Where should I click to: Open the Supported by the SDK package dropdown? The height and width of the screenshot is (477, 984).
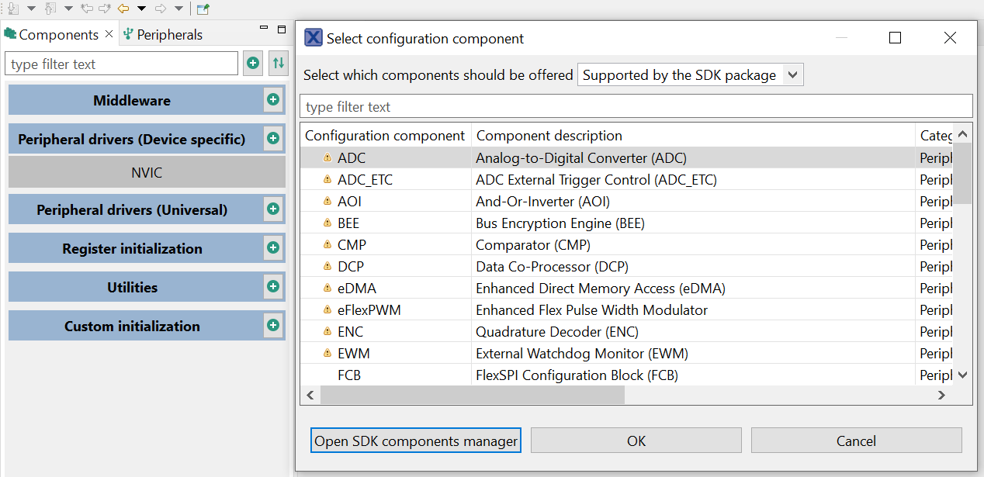(689, 74)
